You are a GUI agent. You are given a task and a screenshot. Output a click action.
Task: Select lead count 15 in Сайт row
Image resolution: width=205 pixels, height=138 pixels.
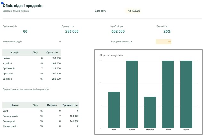(x=41, y=111)
